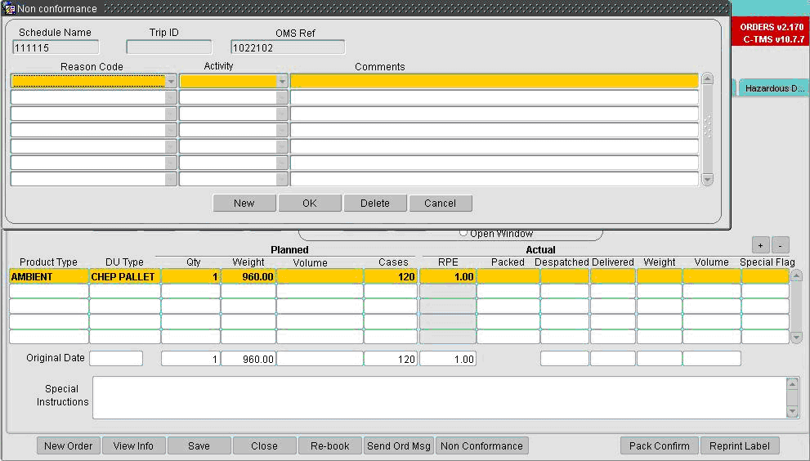This screenshot has height=461, width=810.
Task: Click Cases value 120 in AMBIENT row
Action: click(390, 276)
